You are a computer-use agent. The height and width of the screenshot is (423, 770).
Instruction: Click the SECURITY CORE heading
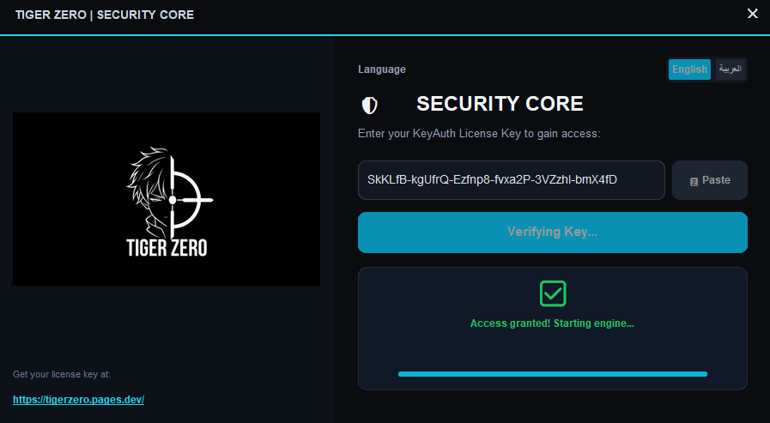click(500, 104)
